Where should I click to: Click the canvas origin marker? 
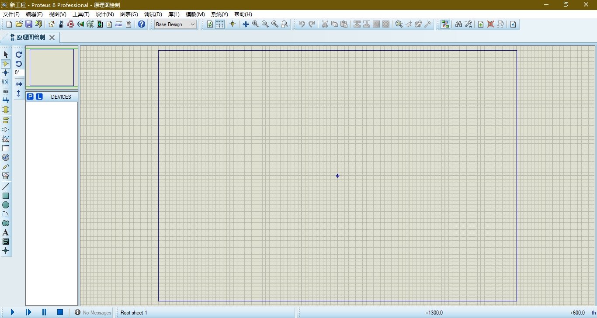(x=337, y=176)
